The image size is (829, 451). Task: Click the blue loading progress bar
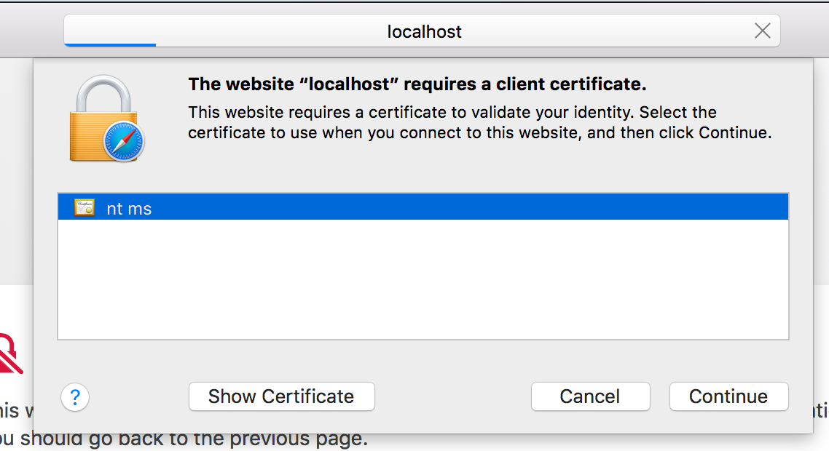(109, 44)
